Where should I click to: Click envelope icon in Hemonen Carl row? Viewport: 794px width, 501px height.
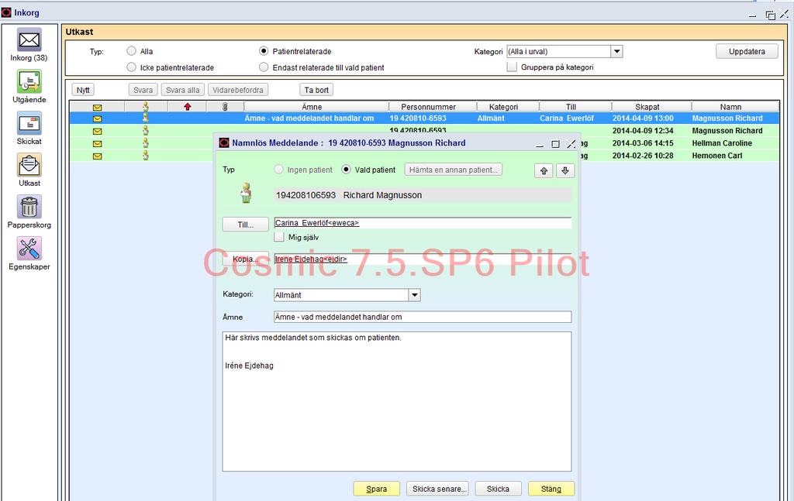tap(97, 156)
